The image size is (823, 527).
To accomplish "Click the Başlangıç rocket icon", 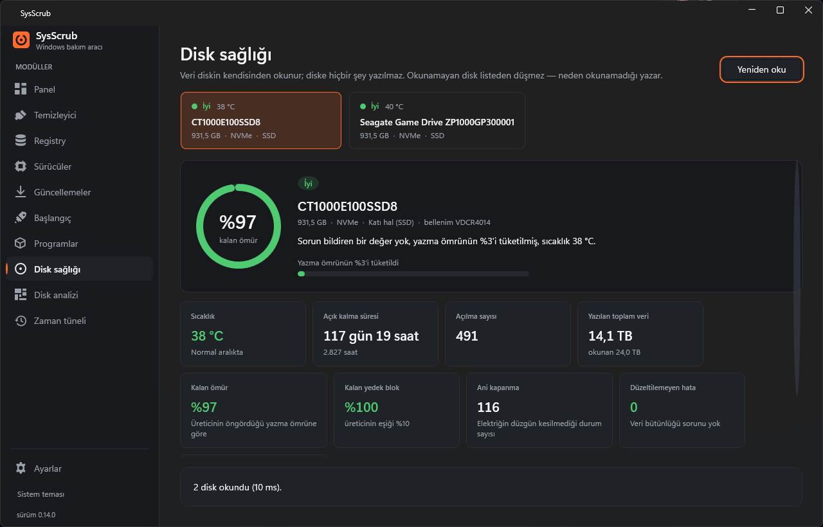I will 21,218.
